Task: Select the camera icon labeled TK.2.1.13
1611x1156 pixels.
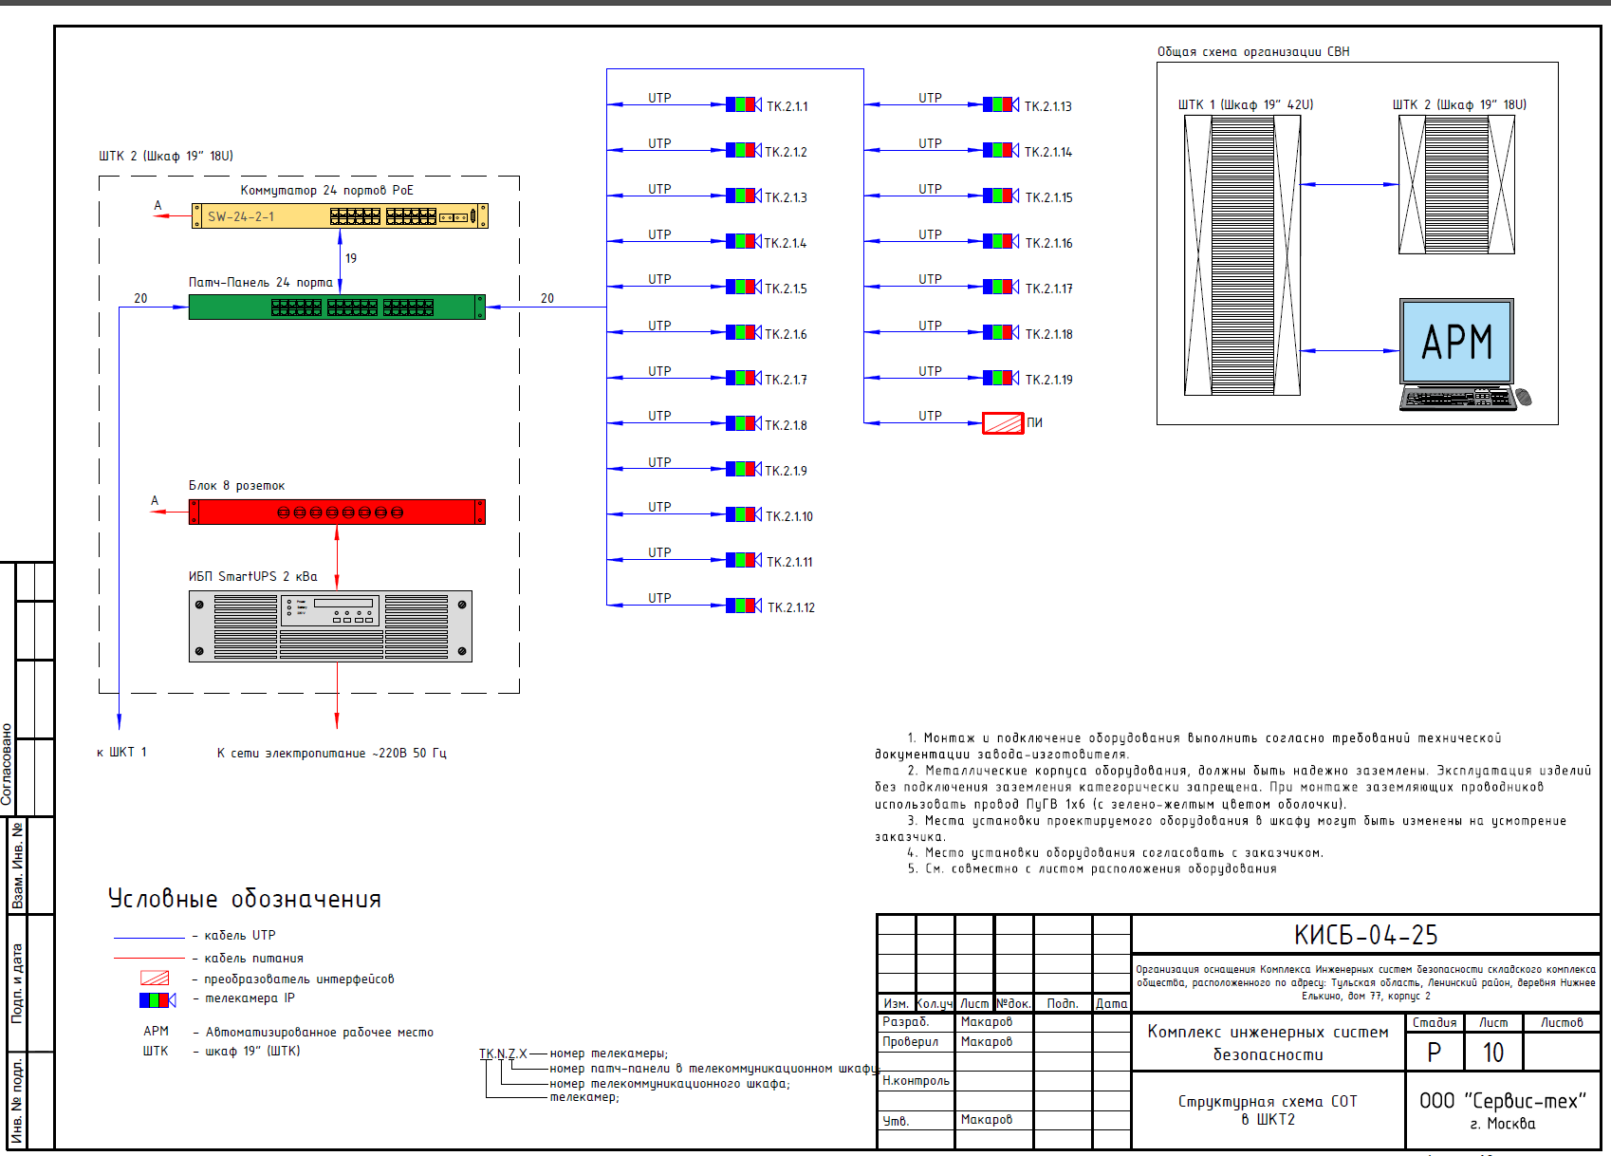Action: [x=1001, y=104]
